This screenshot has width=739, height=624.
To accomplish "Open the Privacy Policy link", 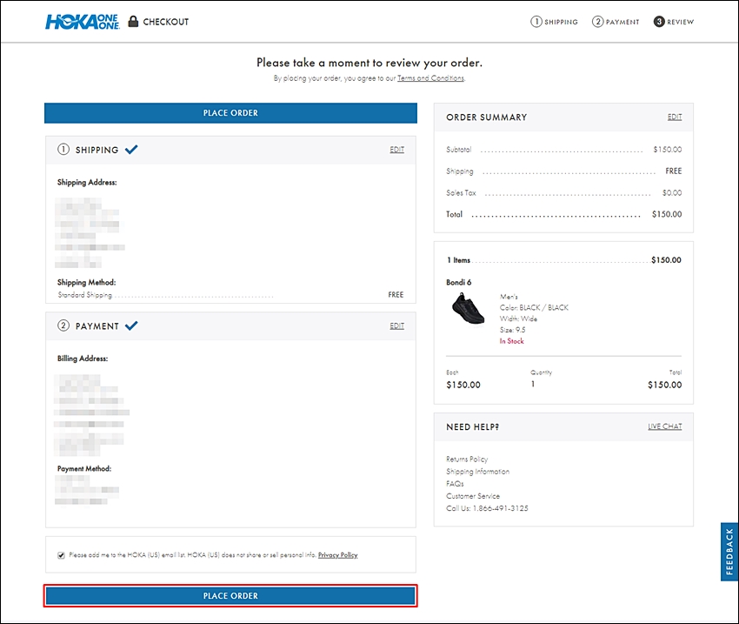I will [x=337, y=555].
